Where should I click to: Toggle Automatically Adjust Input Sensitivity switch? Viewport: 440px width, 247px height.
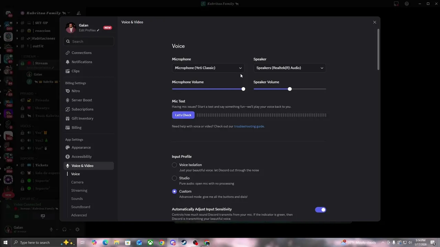(x=320, y=210)
